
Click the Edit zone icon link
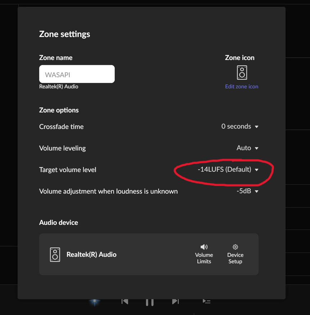pyautogui.click(x=242, y=87)
